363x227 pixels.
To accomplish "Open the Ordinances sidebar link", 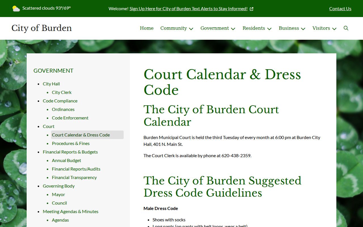I will click(63, 109).
